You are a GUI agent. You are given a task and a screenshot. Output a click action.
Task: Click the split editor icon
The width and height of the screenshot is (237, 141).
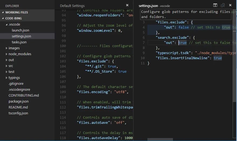(215, 5)
